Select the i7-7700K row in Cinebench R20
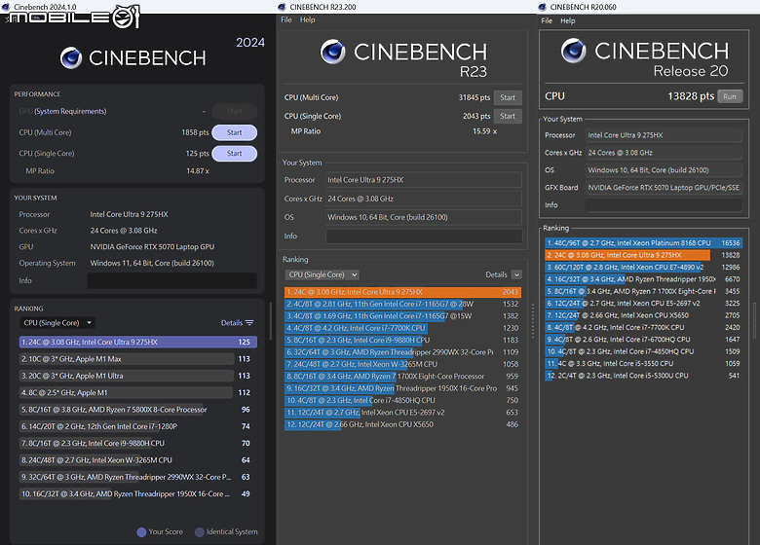760x545 pixels. 643,328
